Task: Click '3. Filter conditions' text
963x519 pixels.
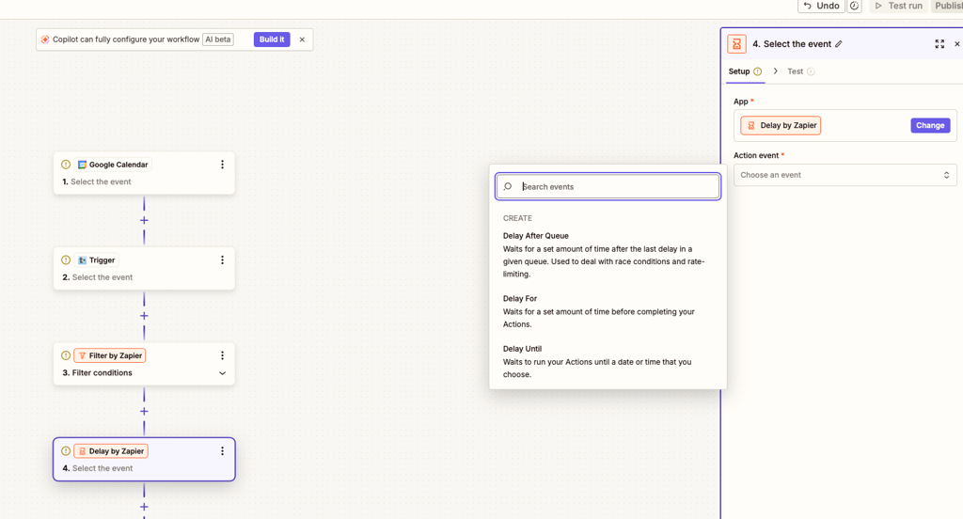Action: coord(97,373)
